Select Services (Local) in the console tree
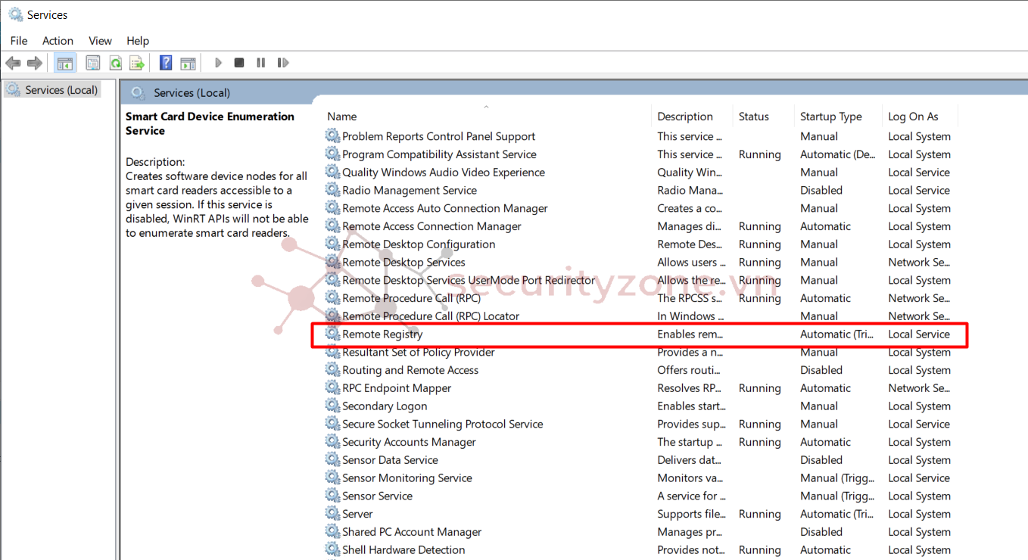Viewport: 1028px width, 560px height. [61, 90]
